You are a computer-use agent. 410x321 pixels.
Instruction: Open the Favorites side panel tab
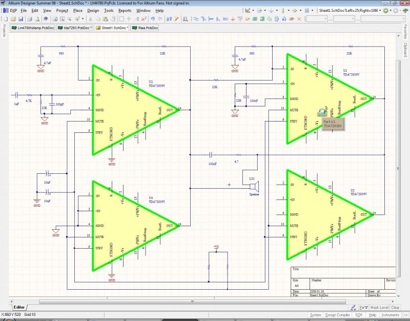point(405,32)
